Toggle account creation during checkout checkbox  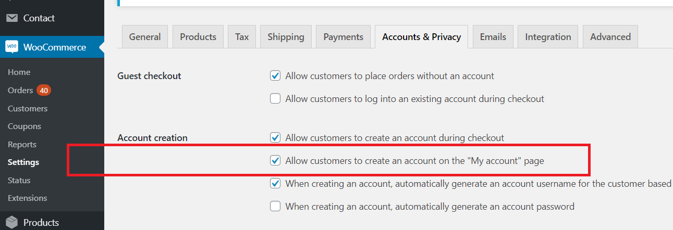[275, 138]
